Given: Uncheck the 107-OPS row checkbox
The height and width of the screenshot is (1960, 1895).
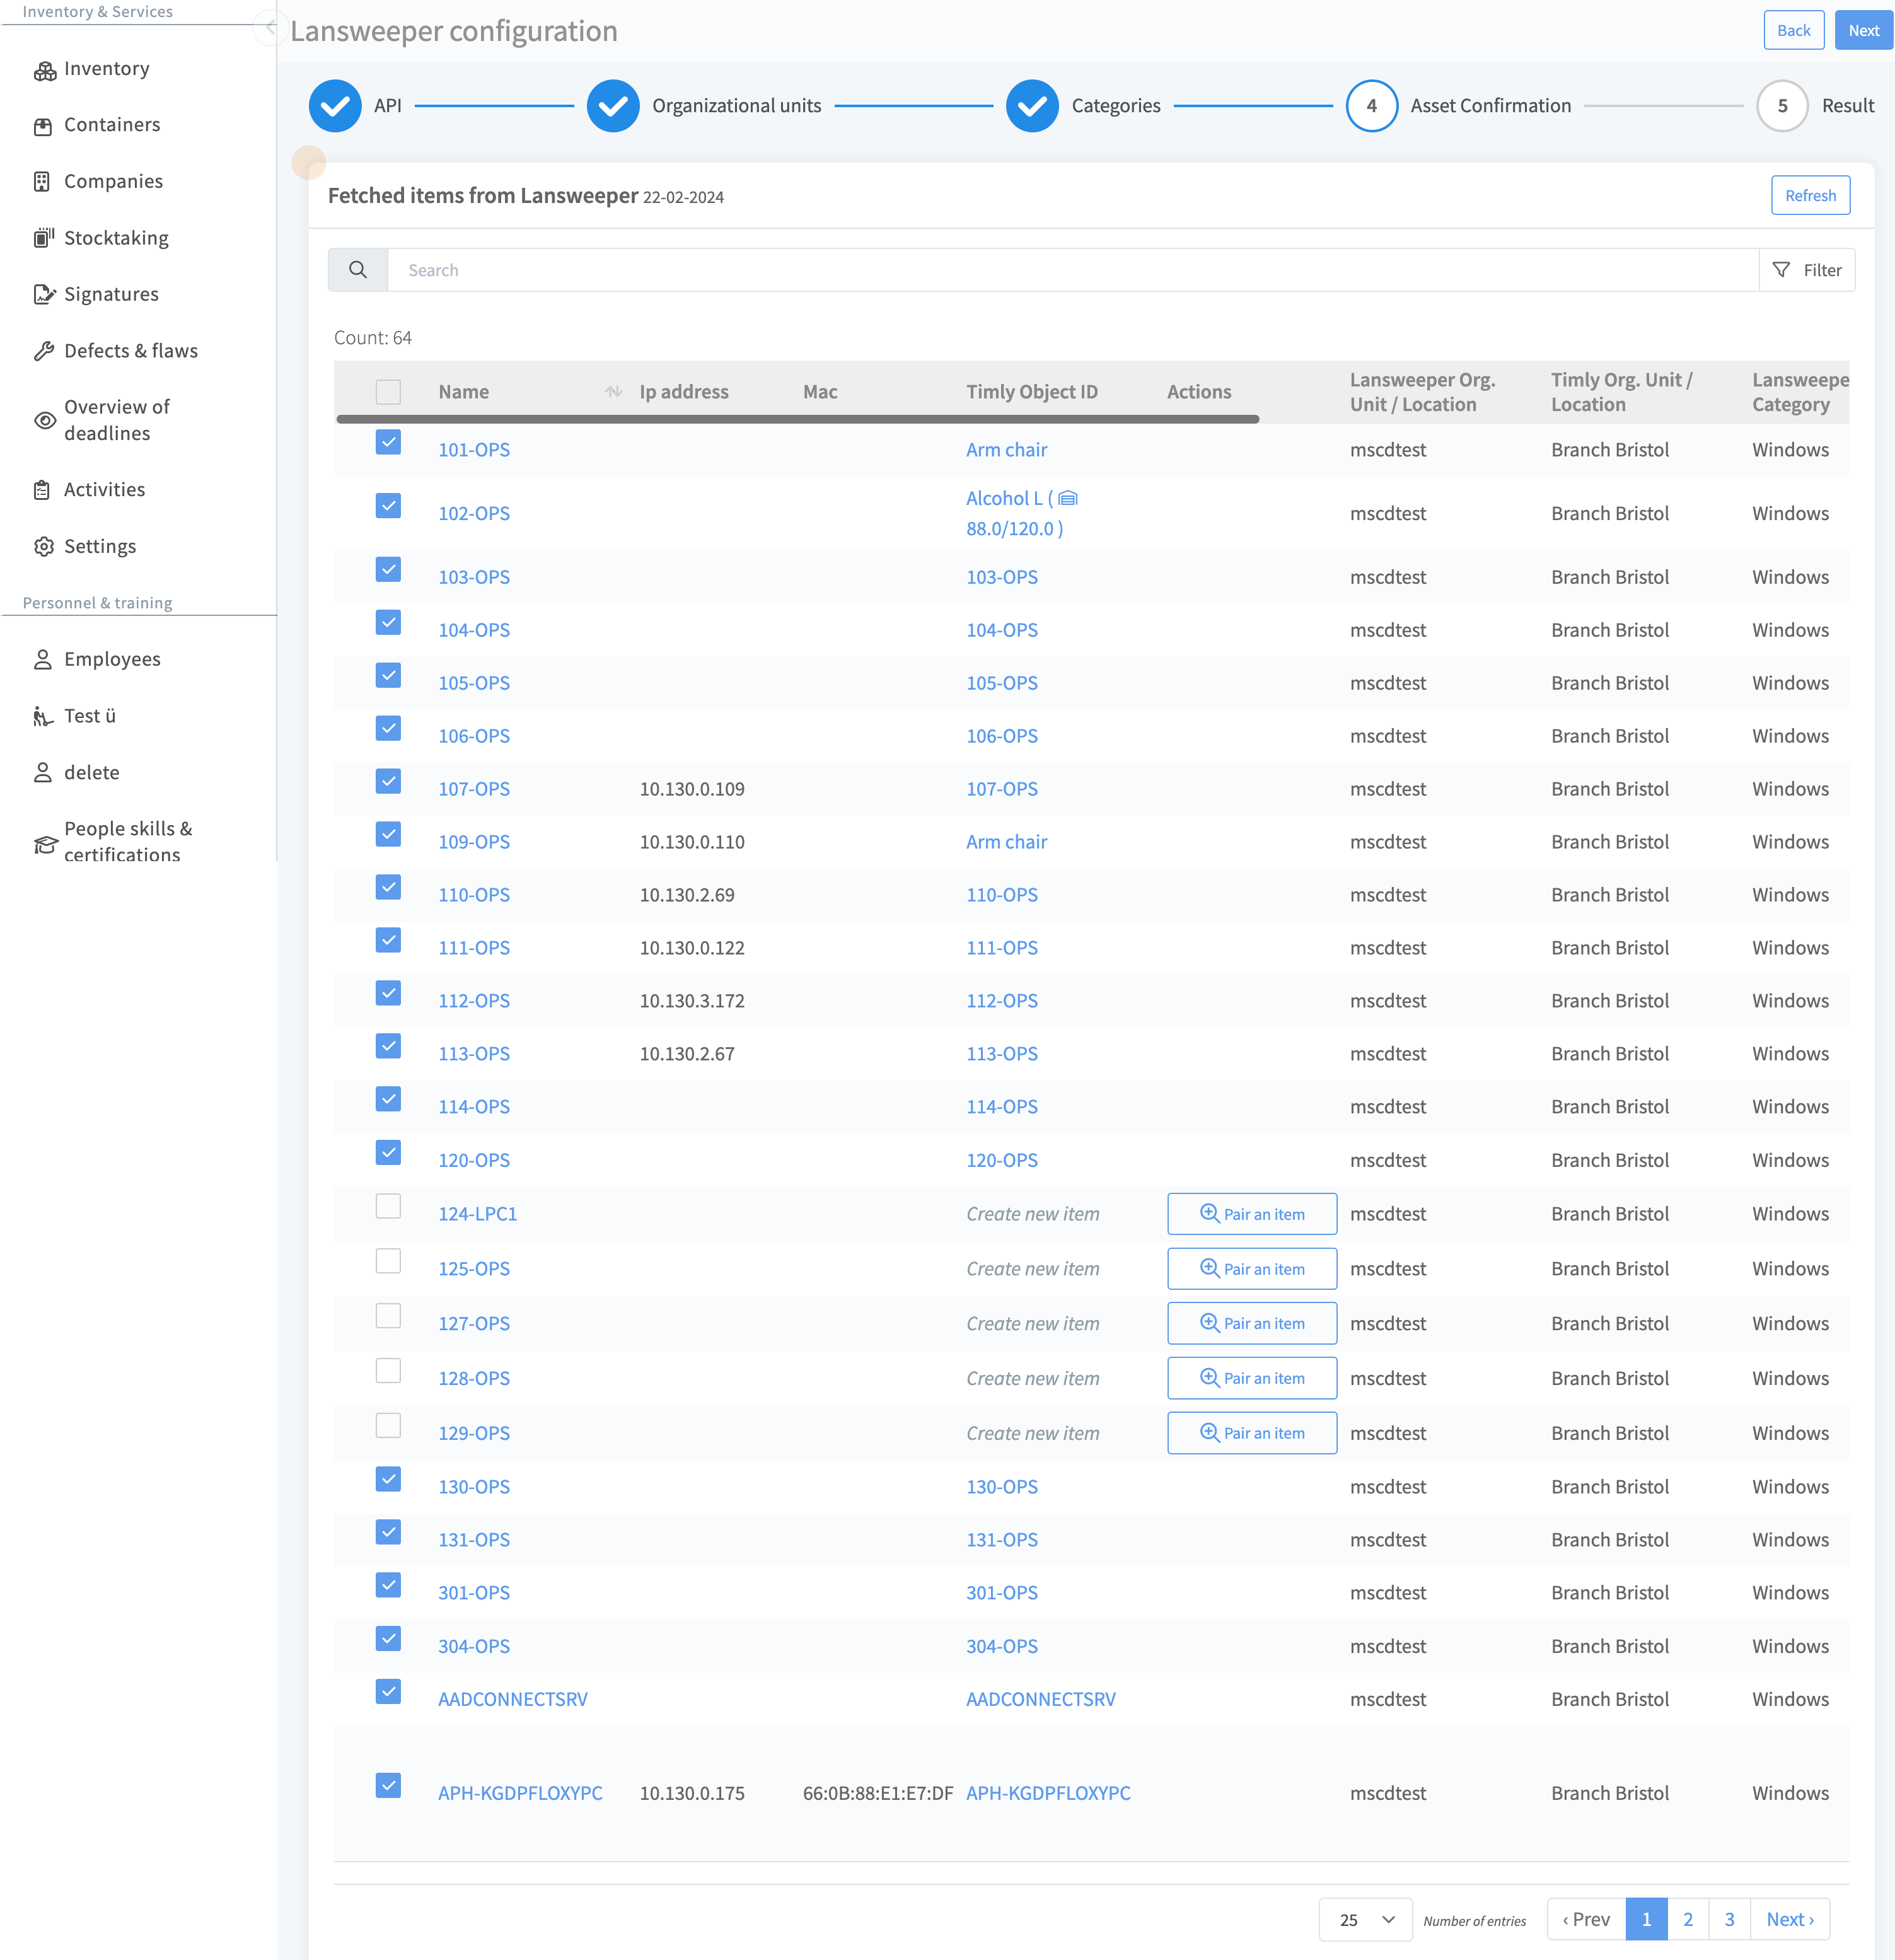Looking at the screenshot, I should tap(388, 781).
